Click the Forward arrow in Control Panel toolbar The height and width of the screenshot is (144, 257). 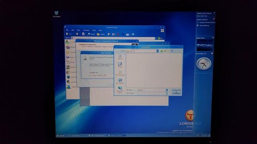pos(77,34)
